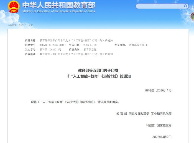Click the 发文字号 value 教科信〔2026〕1号 in header table
The height and width of the screenshot is (143, 194).
coord(50,50)
